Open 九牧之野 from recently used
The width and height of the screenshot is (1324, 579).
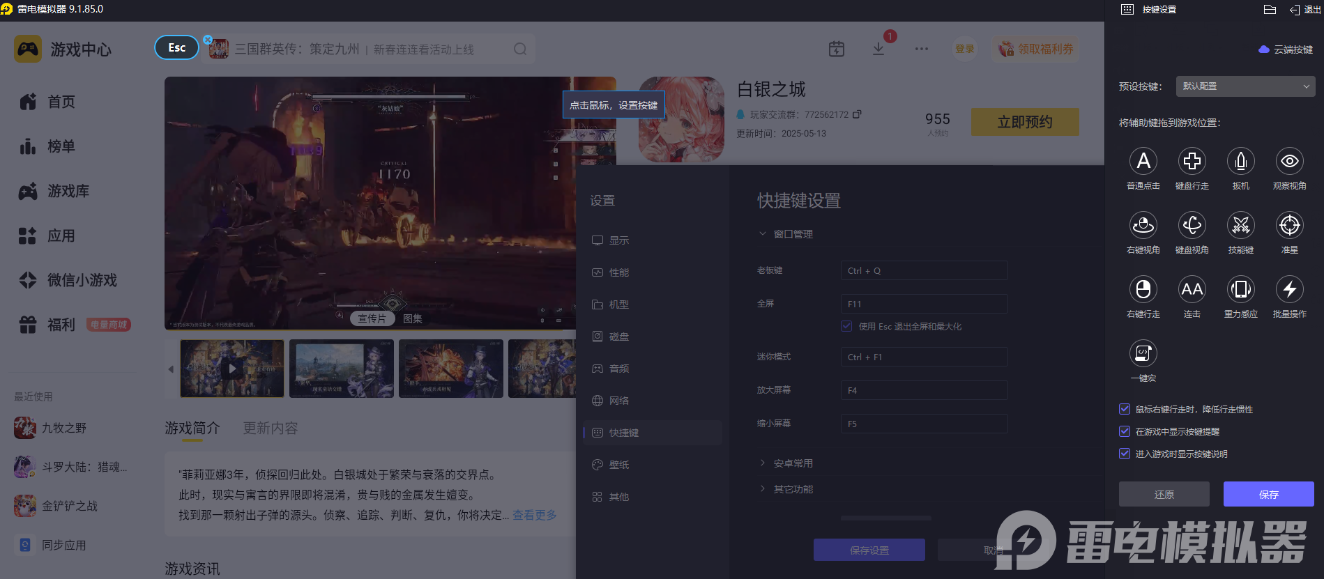click(x=50, y=428)
